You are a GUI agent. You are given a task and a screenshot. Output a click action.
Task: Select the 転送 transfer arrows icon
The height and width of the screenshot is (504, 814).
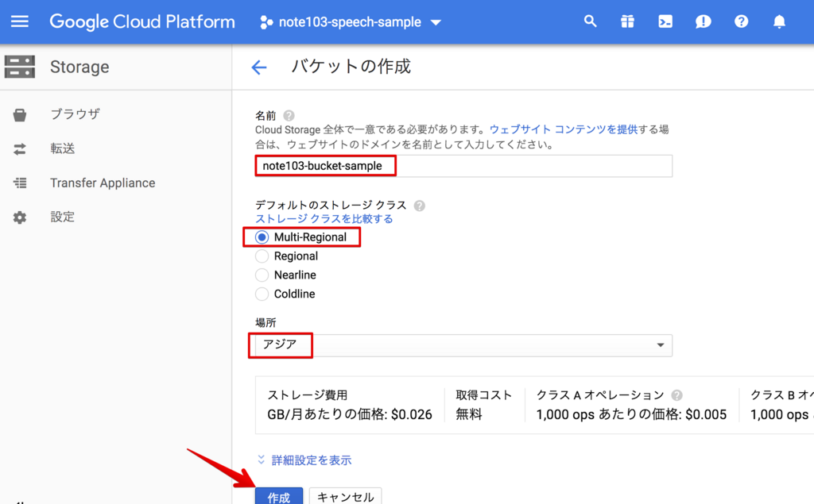pyautogui.click(x=20, y=149)
